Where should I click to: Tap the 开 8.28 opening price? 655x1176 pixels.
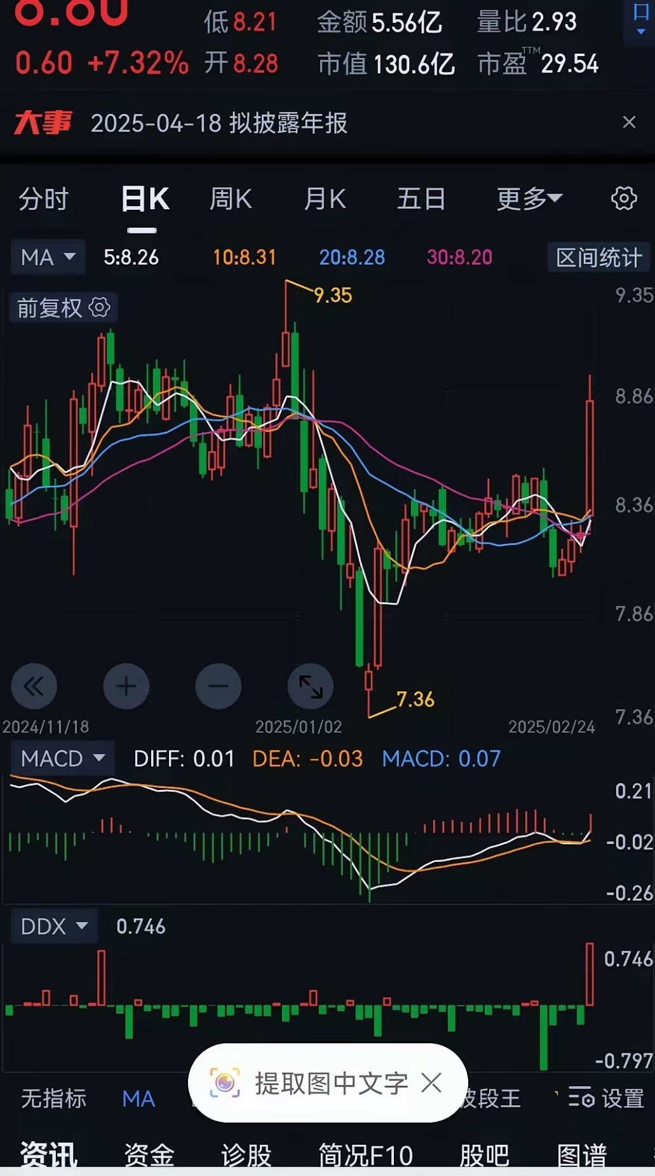point(241,64)
